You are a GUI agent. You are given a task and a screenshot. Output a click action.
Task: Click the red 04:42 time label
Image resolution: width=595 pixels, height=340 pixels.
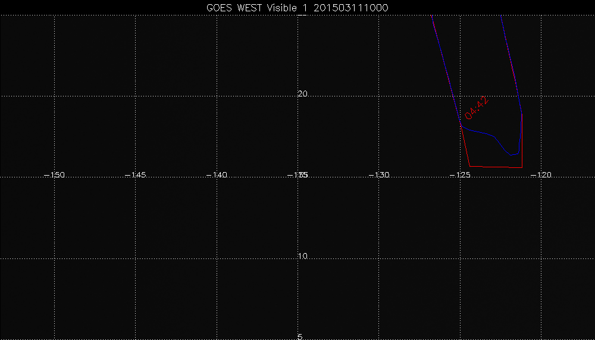(x=477, y=107)
